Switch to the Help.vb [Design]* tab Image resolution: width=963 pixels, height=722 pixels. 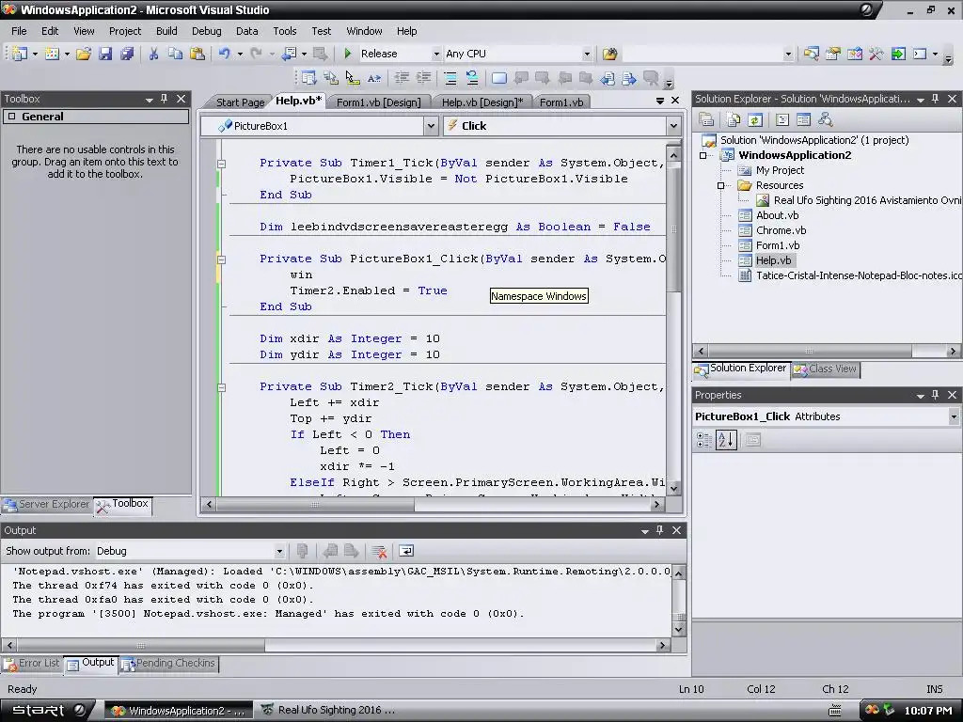(482, 102)
